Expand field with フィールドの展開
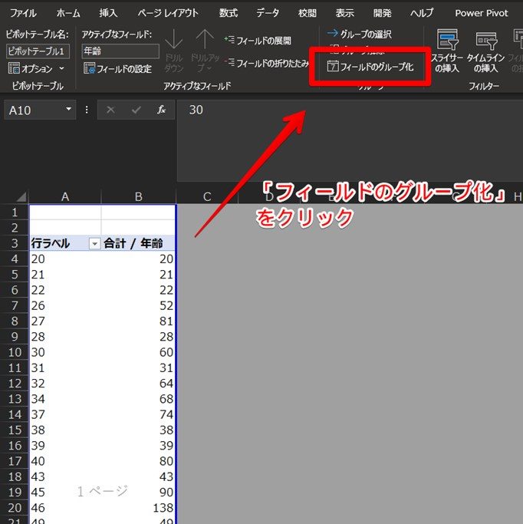Screen dimensions: 523x524 [258, 40]
